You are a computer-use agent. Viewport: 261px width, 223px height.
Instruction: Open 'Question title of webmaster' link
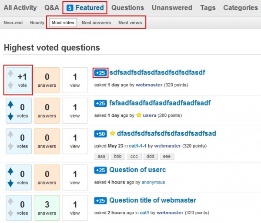point(153,200)
